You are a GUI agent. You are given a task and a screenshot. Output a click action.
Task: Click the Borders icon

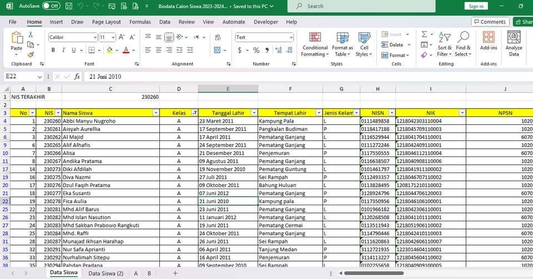(x=92, y=50)
